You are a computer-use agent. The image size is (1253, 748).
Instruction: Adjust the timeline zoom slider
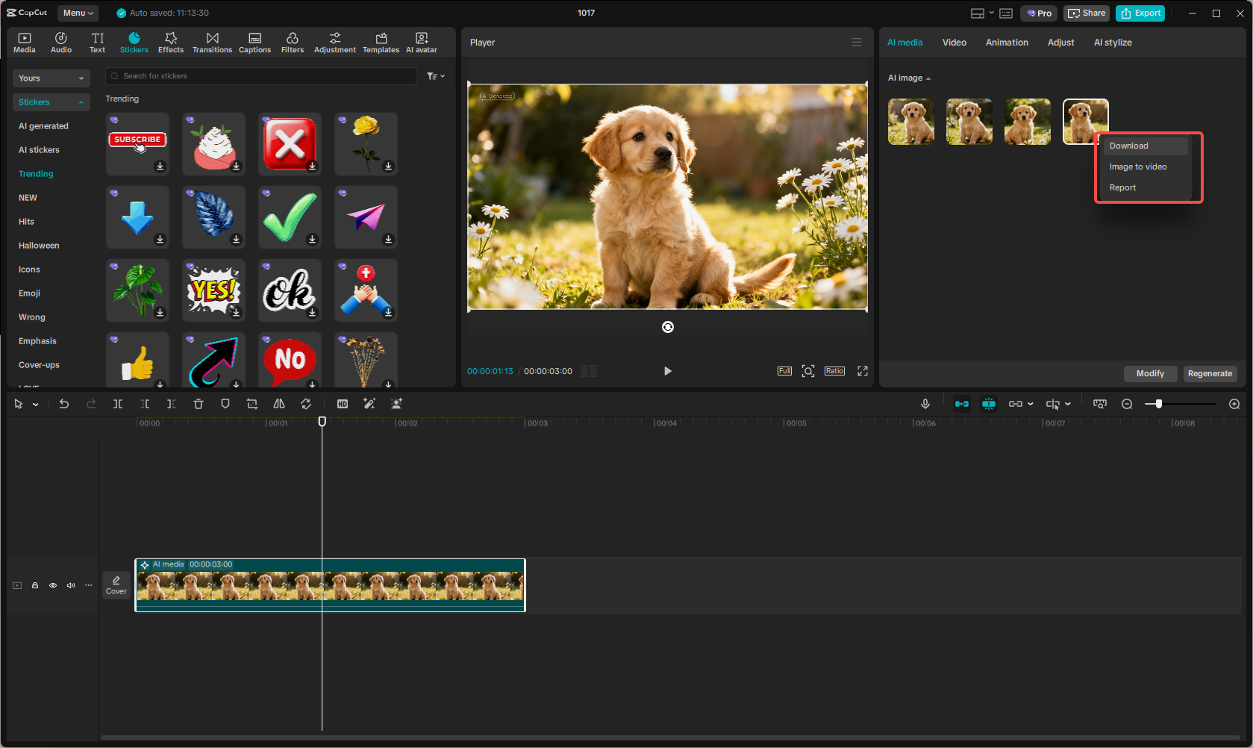point(1158,404)
